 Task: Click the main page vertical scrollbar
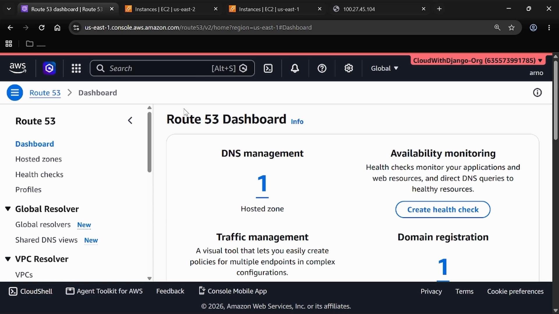[x=556, y=100]
